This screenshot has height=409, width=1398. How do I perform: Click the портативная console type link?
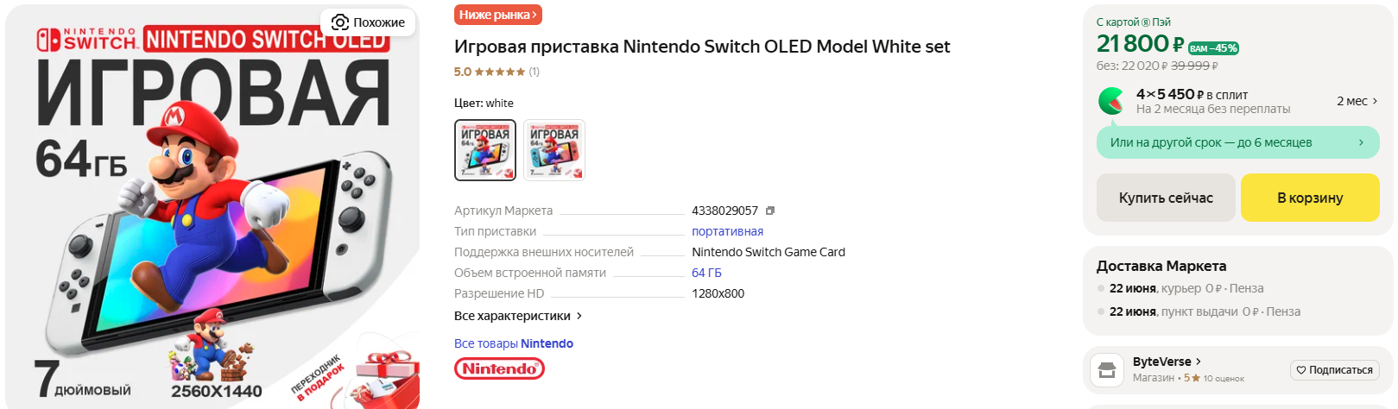point(727,231)
